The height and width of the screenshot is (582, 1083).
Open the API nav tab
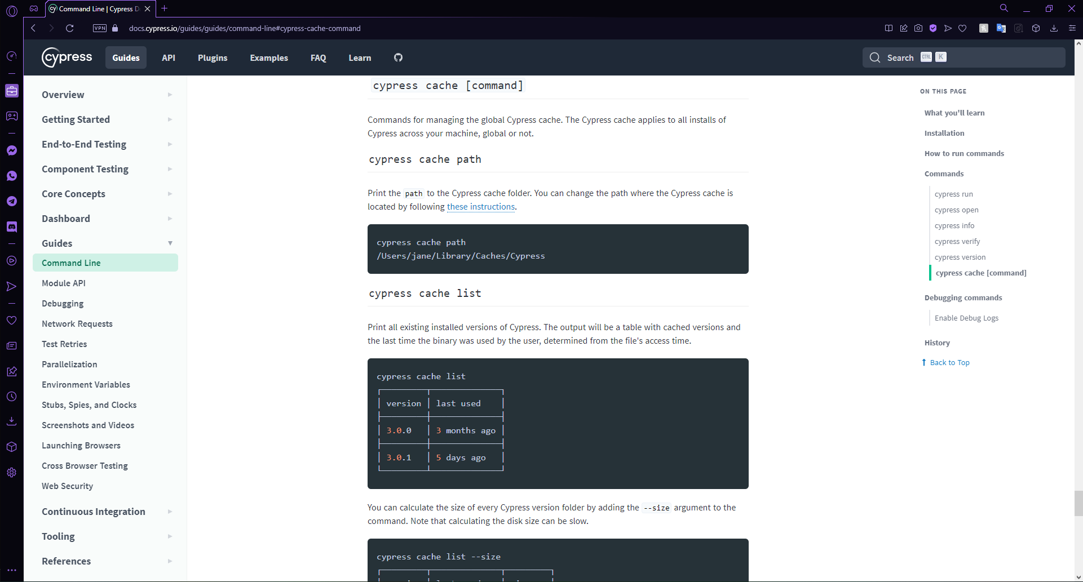(x=169, y=57)
